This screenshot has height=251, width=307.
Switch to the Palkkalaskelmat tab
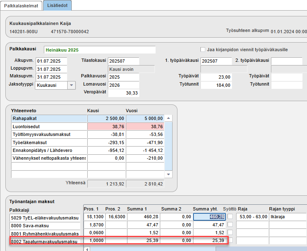(x=21, y=5)
